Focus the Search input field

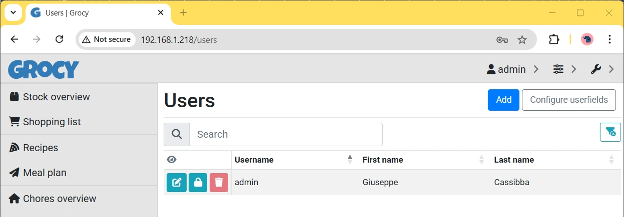[286, 134]
